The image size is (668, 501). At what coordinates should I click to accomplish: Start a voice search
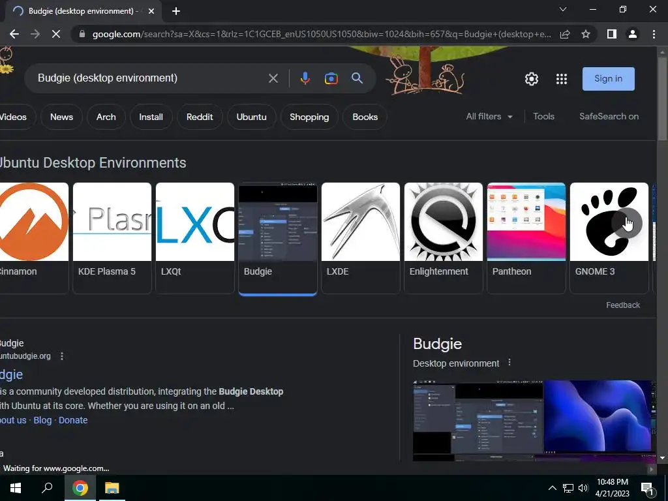[x=305, y=78]
